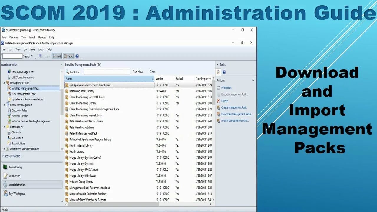Click the Authoring workspace icon
Viewport: 377px width, 212px height.
coord(5,176)
